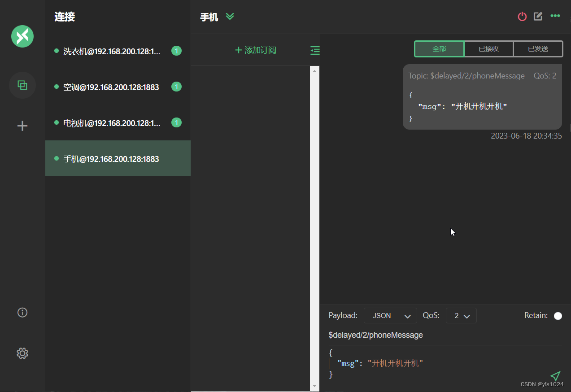This screenshot has width=571, height=392.
Task: Click the unread badge on 洗衣机 row
Action: point(176,51)
